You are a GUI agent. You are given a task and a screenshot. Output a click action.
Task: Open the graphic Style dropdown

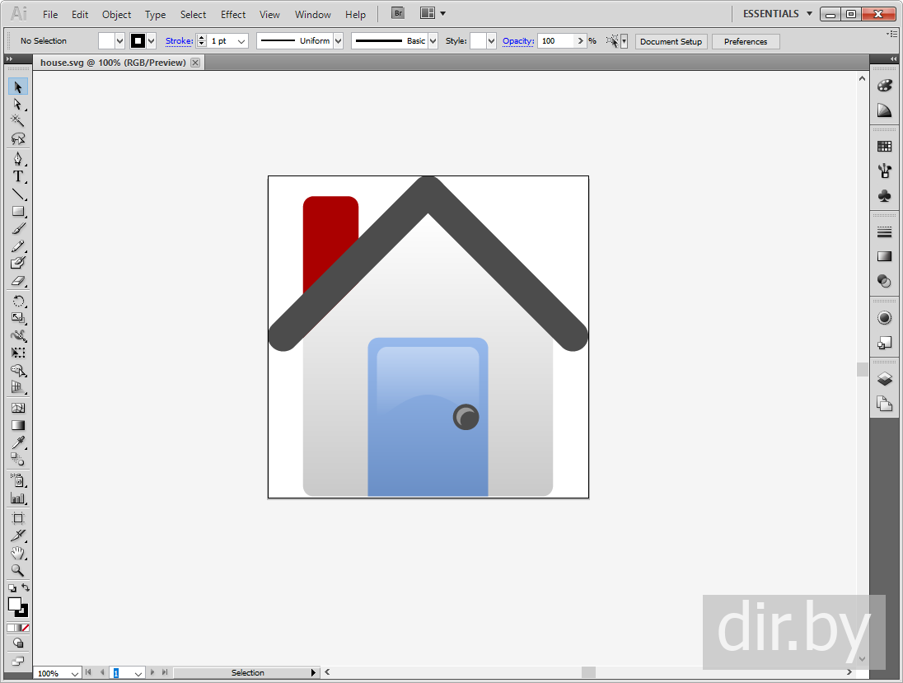(x=491, y=41)
